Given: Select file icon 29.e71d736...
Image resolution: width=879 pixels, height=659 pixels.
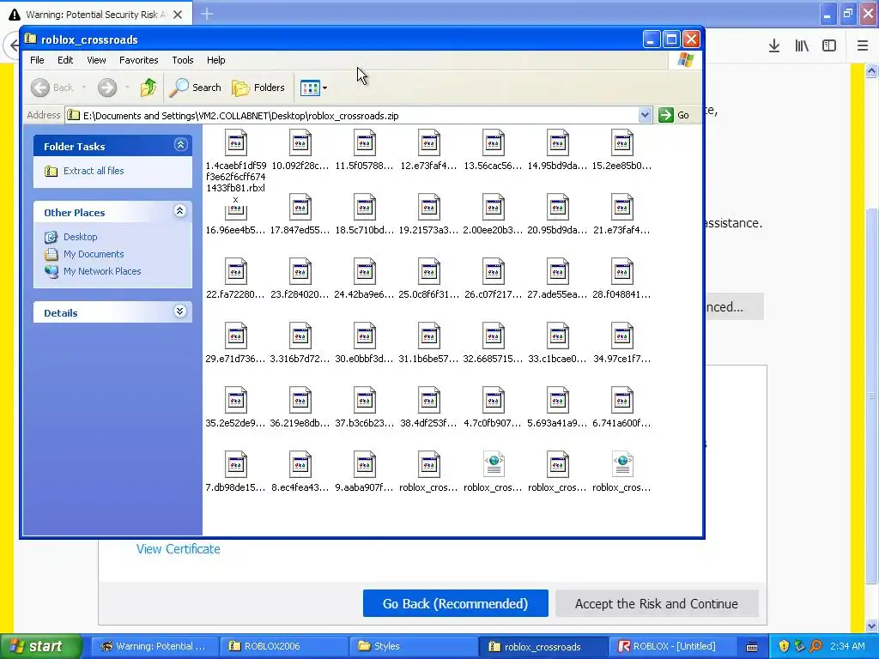Looking at the screenshot, I should [x=236, y=336].
